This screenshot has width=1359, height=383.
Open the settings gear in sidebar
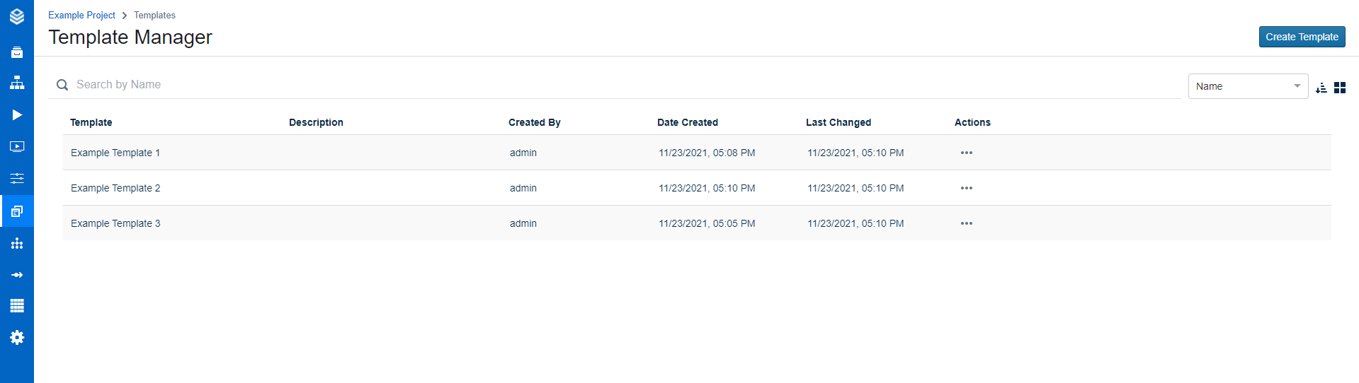[17, 338]
